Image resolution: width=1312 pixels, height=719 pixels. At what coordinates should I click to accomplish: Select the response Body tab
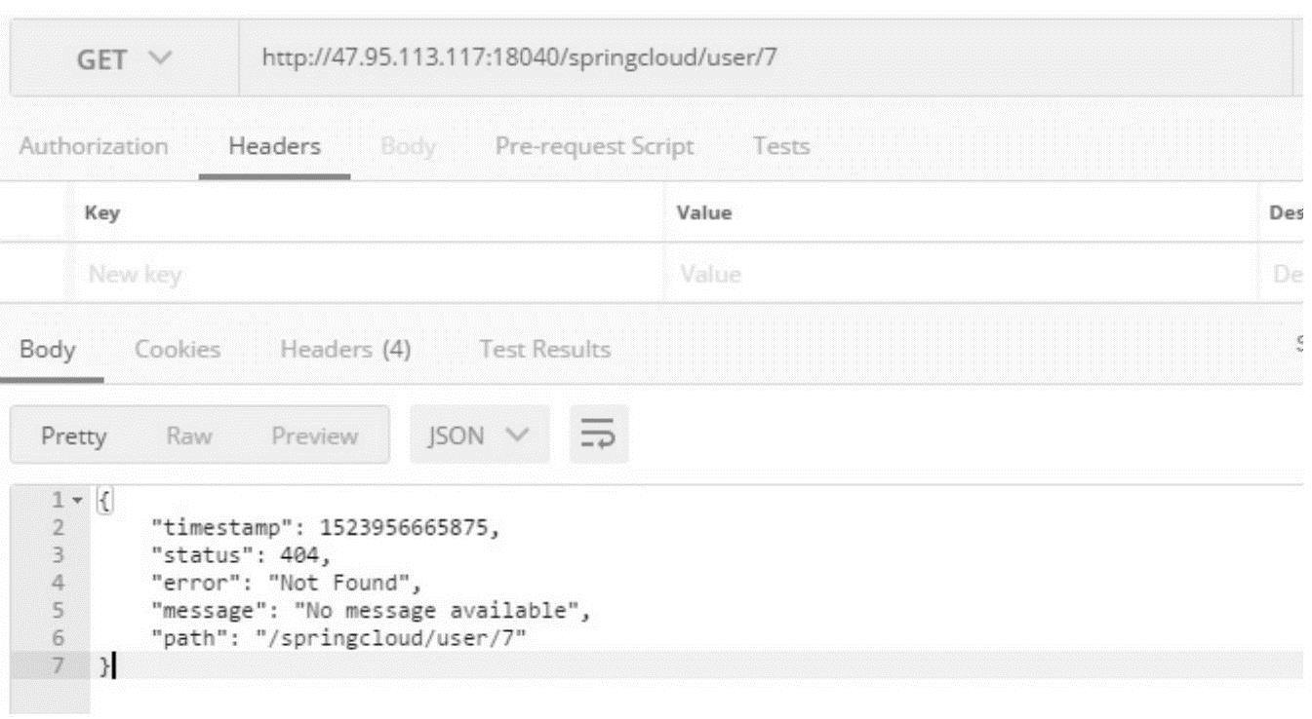(x=48, y=350)
